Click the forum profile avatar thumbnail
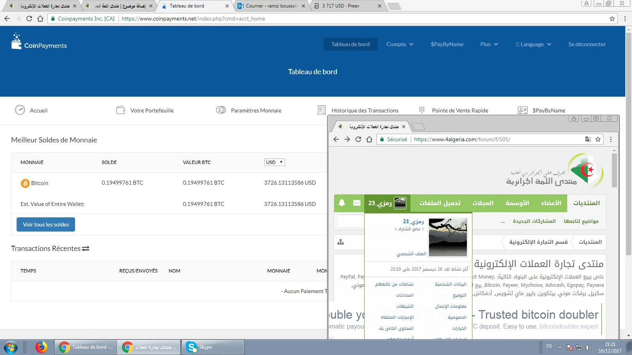 448,237
